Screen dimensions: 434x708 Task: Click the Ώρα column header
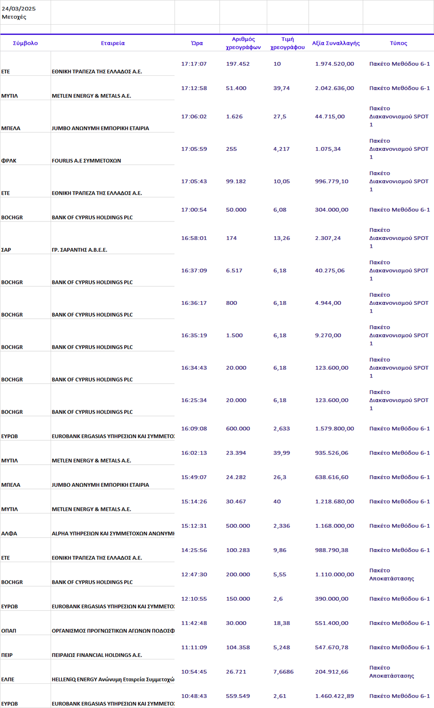197,43
